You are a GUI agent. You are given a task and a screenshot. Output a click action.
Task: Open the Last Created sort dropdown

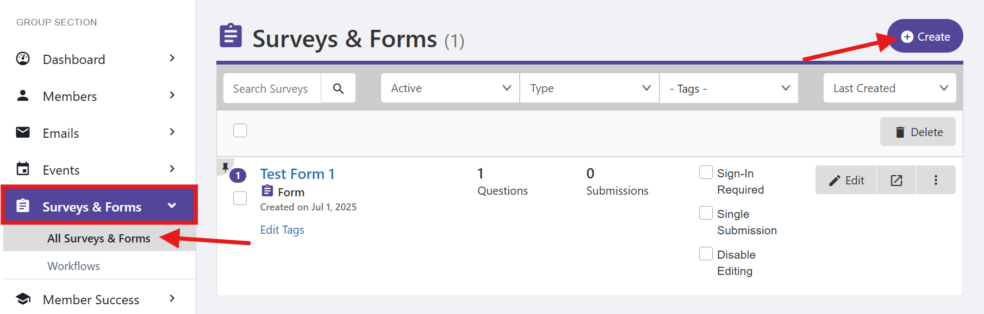(889, 88)
